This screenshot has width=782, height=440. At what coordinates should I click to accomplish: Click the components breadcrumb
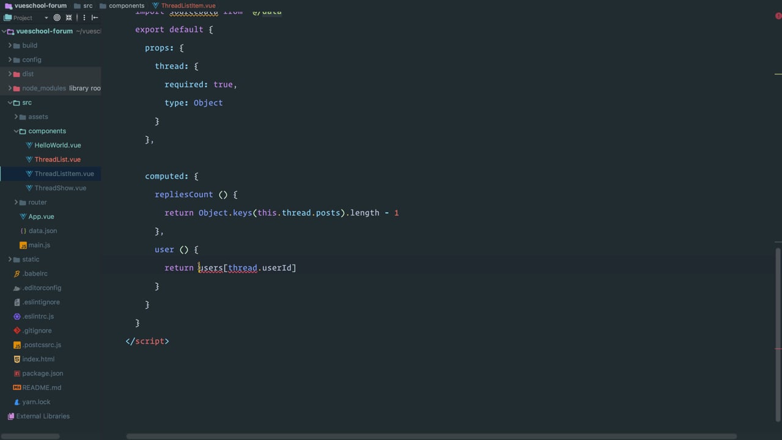(x=126, y=5)
